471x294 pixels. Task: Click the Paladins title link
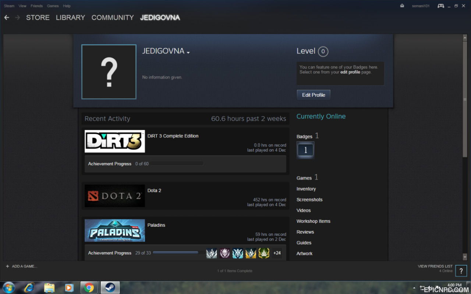tap(156, 225)
